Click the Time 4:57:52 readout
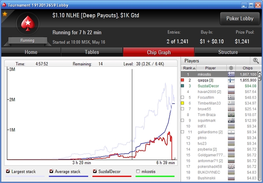Image resolution: width=263 pixels, height=183 pixels. click(42, 64)
